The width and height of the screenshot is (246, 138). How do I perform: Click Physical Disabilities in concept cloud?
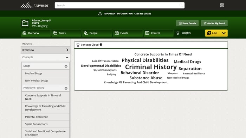pyautogui.click(x=145, y=60)
